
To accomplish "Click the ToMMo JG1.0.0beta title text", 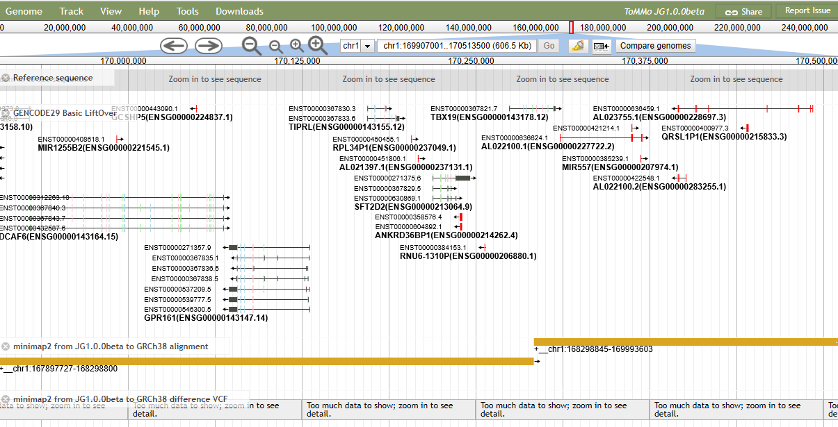I will [664, 12].
